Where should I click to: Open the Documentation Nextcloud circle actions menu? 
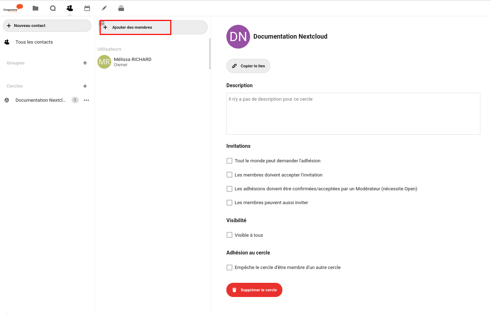pyautogui.click(x=86, y=100)
